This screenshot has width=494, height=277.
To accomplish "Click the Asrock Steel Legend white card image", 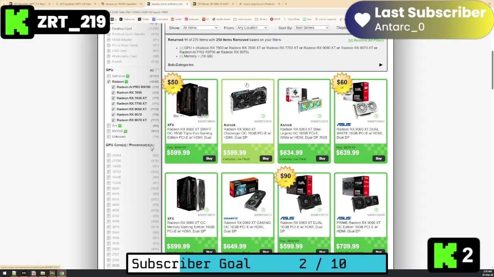I will (304, 100).
